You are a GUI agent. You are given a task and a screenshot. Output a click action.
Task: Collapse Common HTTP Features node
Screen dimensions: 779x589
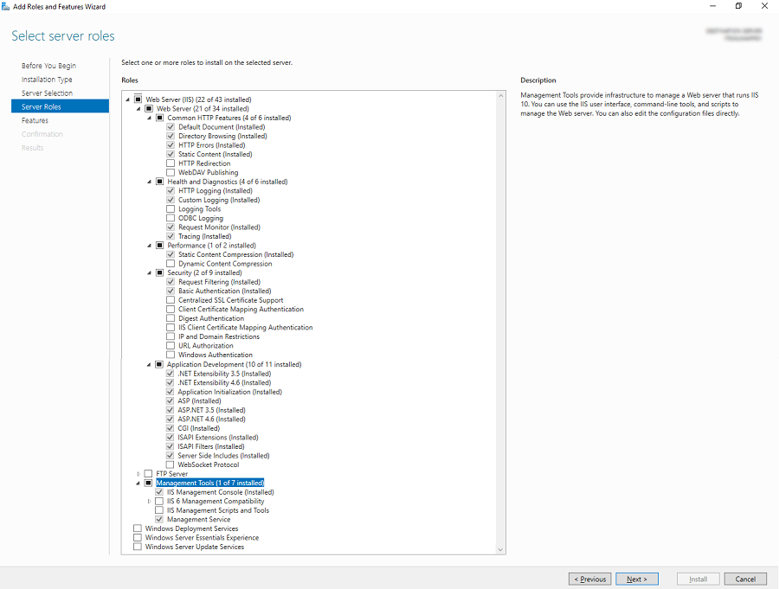(149, 118)
